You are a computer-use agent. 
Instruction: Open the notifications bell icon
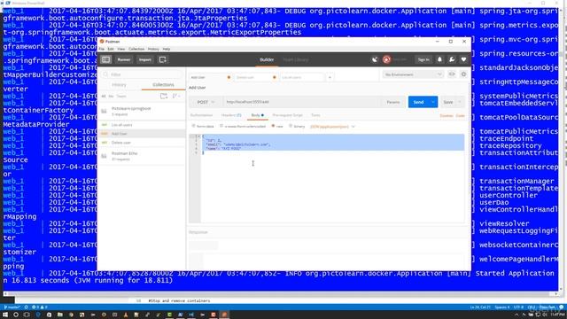click(439, 59)
